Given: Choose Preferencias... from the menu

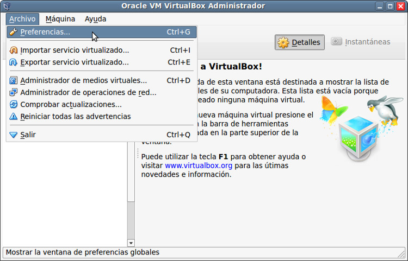Looking at the screenshot, I should [102, 32].
